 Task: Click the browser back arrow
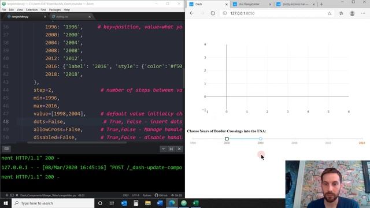coord(191,13)
